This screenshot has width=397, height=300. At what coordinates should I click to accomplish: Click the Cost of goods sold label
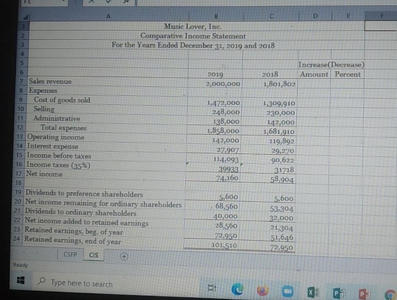click(x=62, y=100)
